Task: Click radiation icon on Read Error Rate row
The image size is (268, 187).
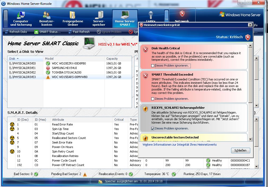Action: coord(12,124)
